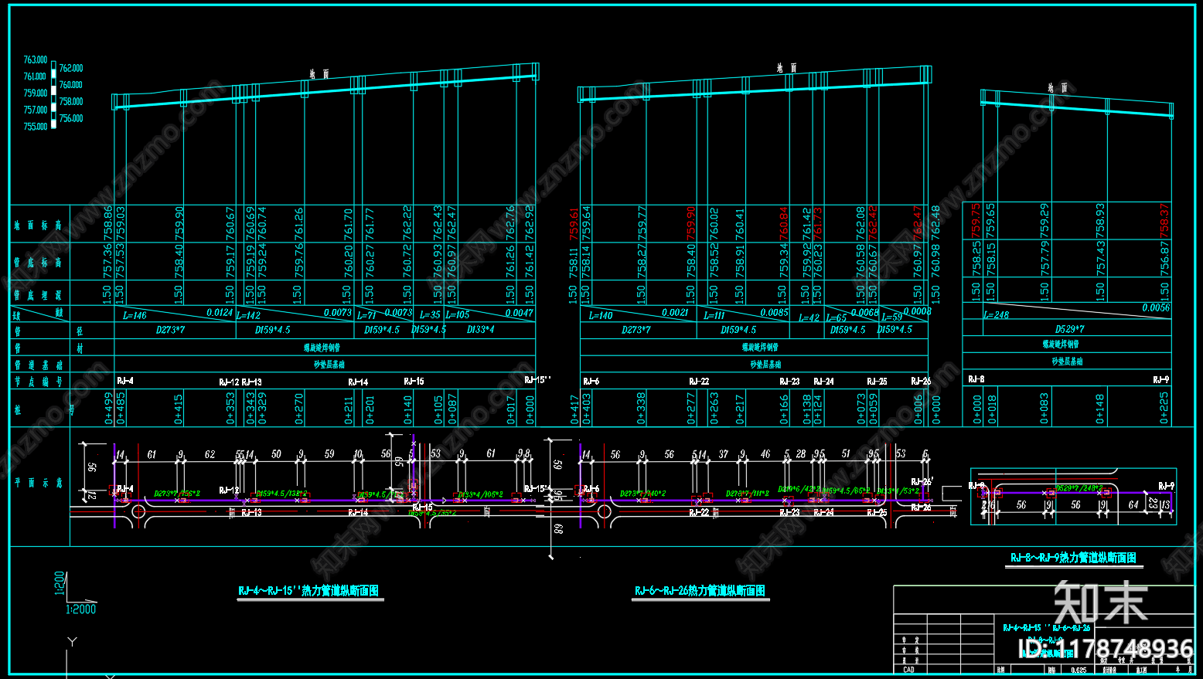Select the station label '0+499'

108,408
